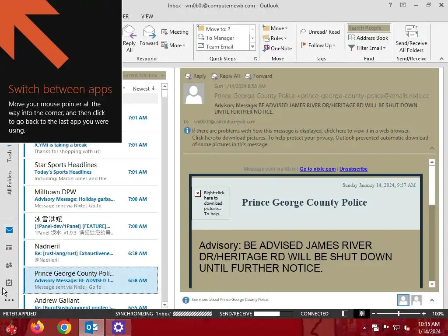448x336 pixels.
Task: Click the Search People field
Action: (369, 28)
